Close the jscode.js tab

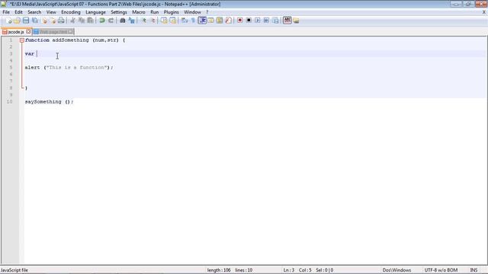[x=28, y=32]
